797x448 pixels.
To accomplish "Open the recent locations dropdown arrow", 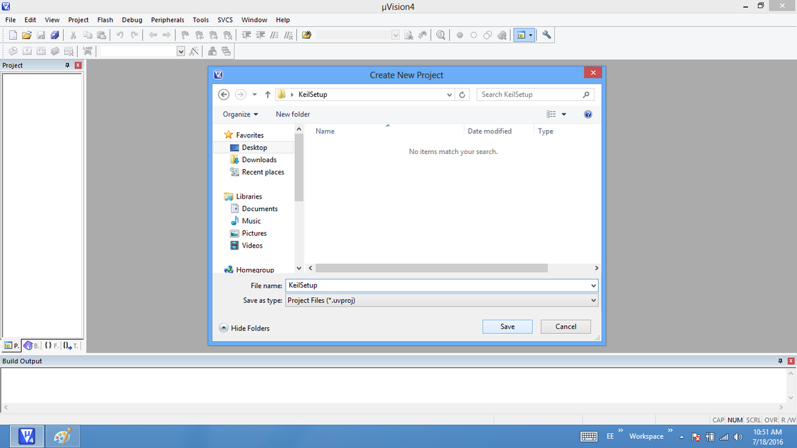I will [x=254, y=94].
